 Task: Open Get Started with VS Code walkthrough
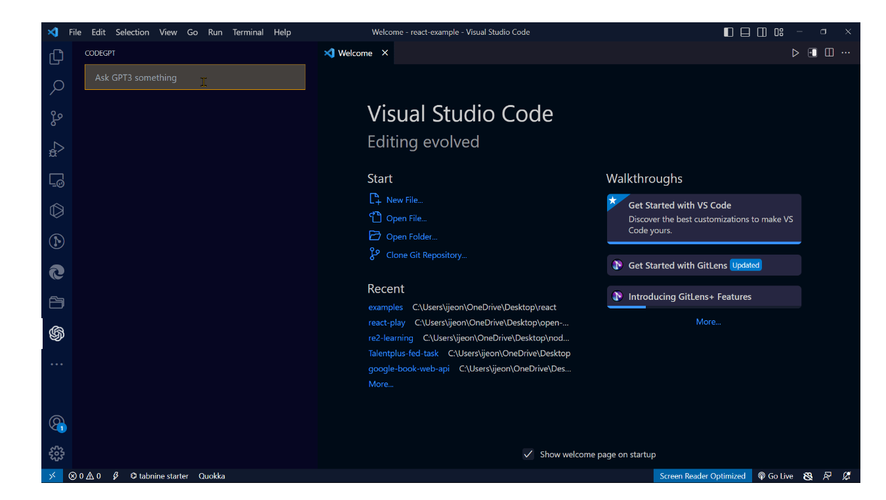(704, 219)
